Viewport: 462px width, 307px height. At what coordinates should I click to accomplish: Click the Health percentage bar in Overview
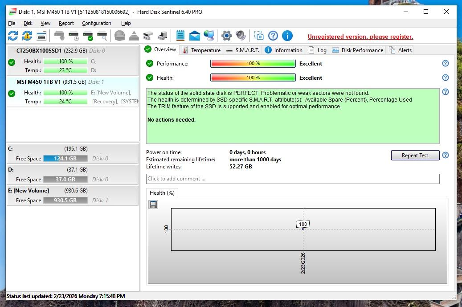pyautogui.click(x=253, y=78)
